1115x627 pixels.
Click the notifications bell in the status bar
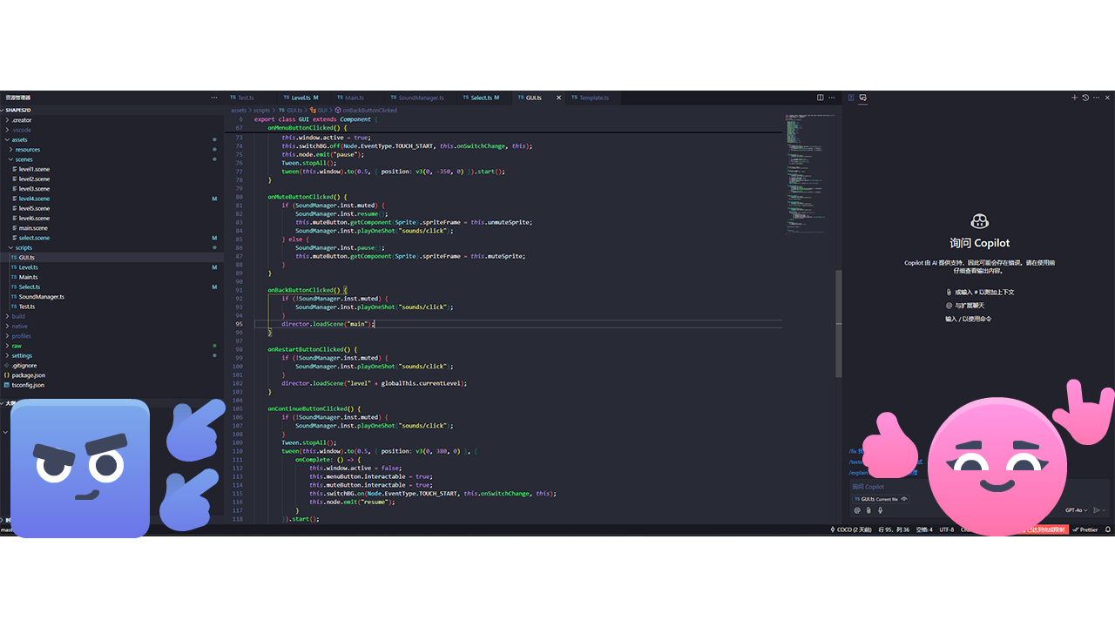pyautogui.click(x=1106, y=529)
